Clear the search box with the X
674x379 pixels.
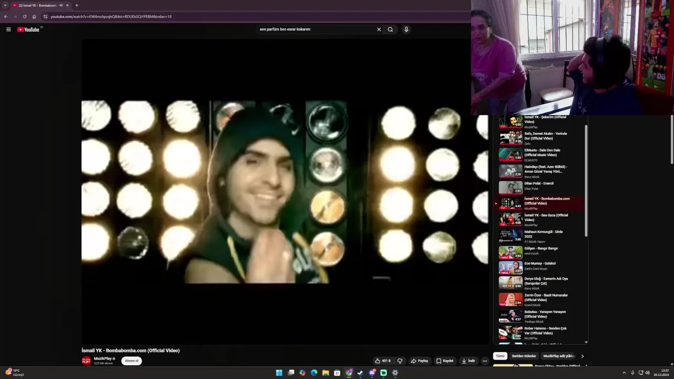(x=379, y=29)
